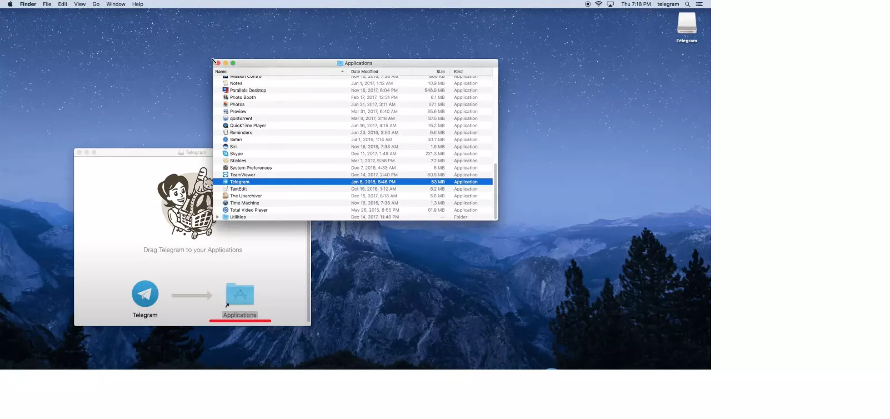The width and height of the screenshot is (890, 419).
Task: Click the '546.9 MB' size value
Action: tap(434, 90)
